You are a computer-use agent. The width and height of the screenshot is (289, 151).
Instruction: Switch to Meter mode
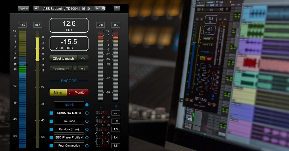[58, 92]
